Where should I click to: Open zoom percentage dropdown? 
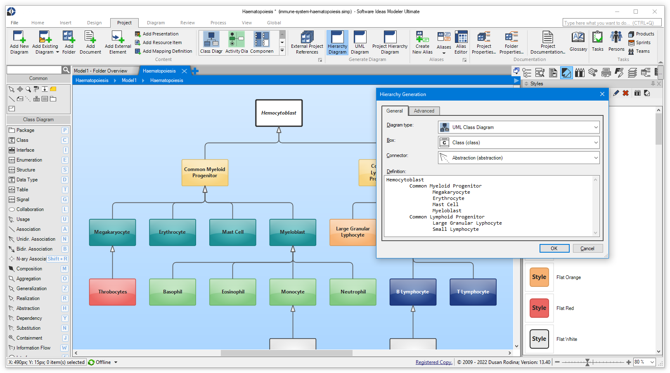(652, 362)
